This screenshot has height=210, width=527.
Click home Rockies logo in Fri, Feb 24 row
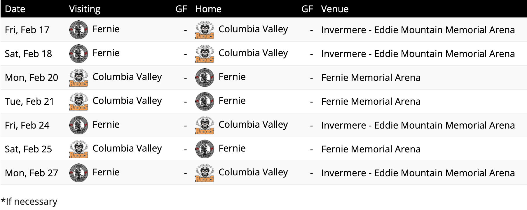click(x=205, y=125)
